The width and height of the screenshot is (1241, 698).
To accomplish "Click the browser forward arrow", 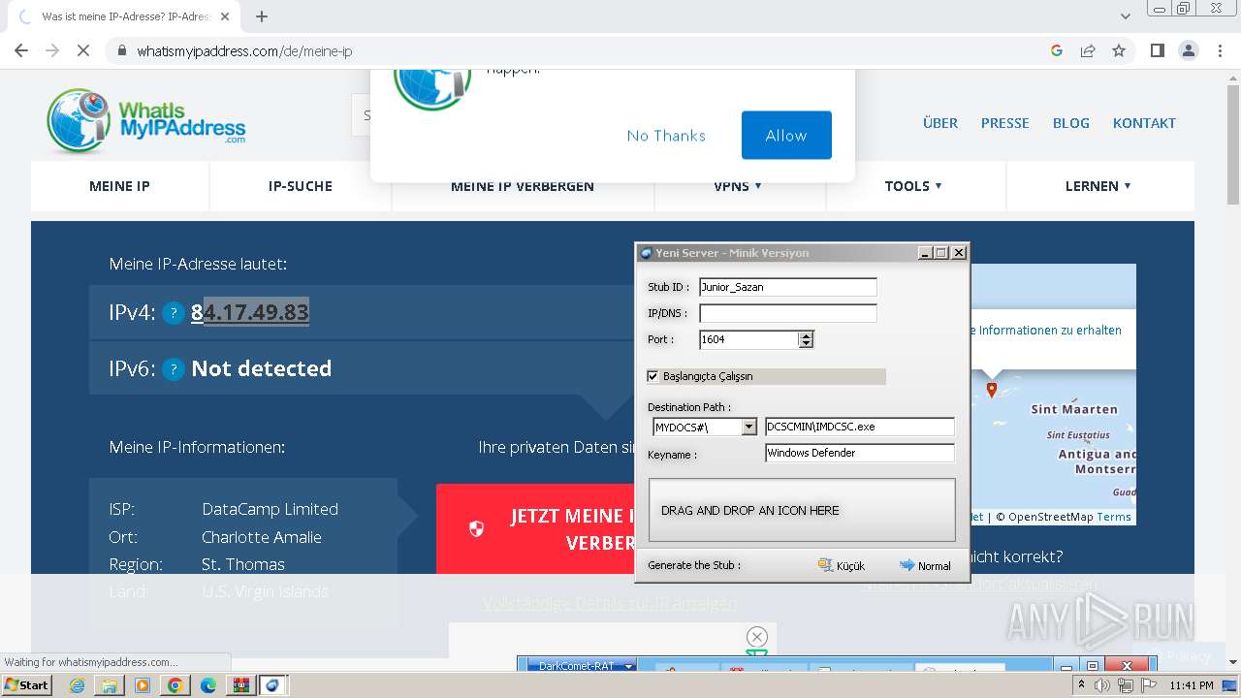I will [x=52, y=50].
